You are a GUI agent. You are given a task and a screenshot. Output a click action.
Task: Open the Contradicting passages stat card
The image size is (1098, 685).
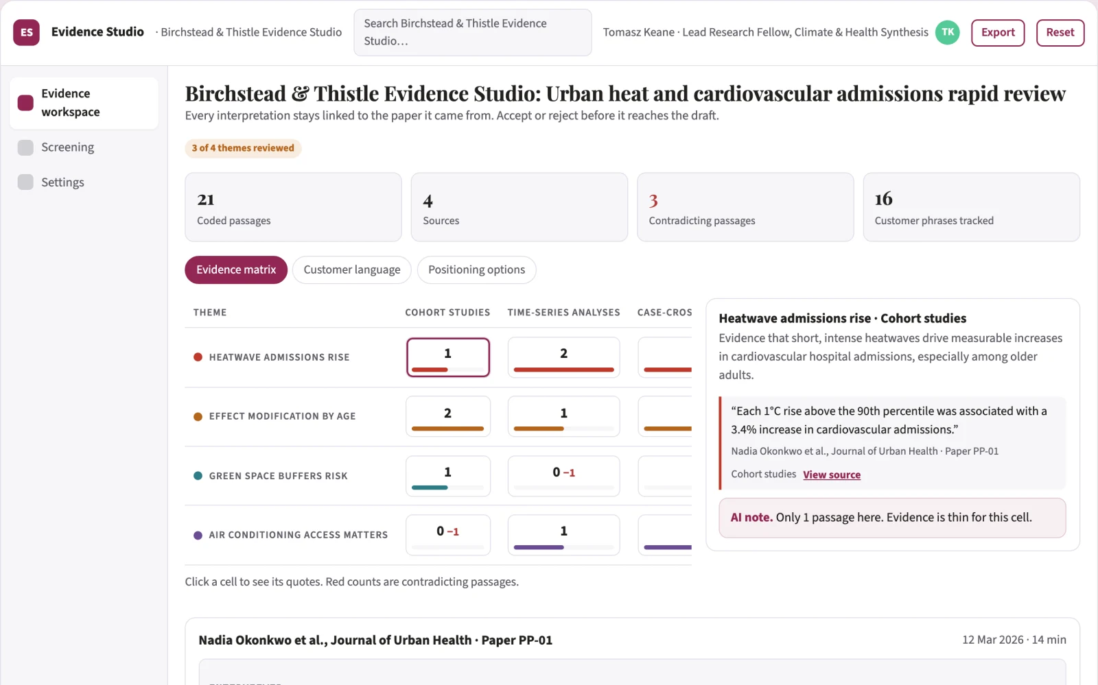pos(745,207)
